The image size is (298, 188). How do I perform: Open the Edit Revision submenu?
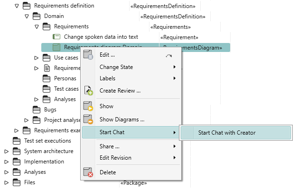[x=131, y=158]
